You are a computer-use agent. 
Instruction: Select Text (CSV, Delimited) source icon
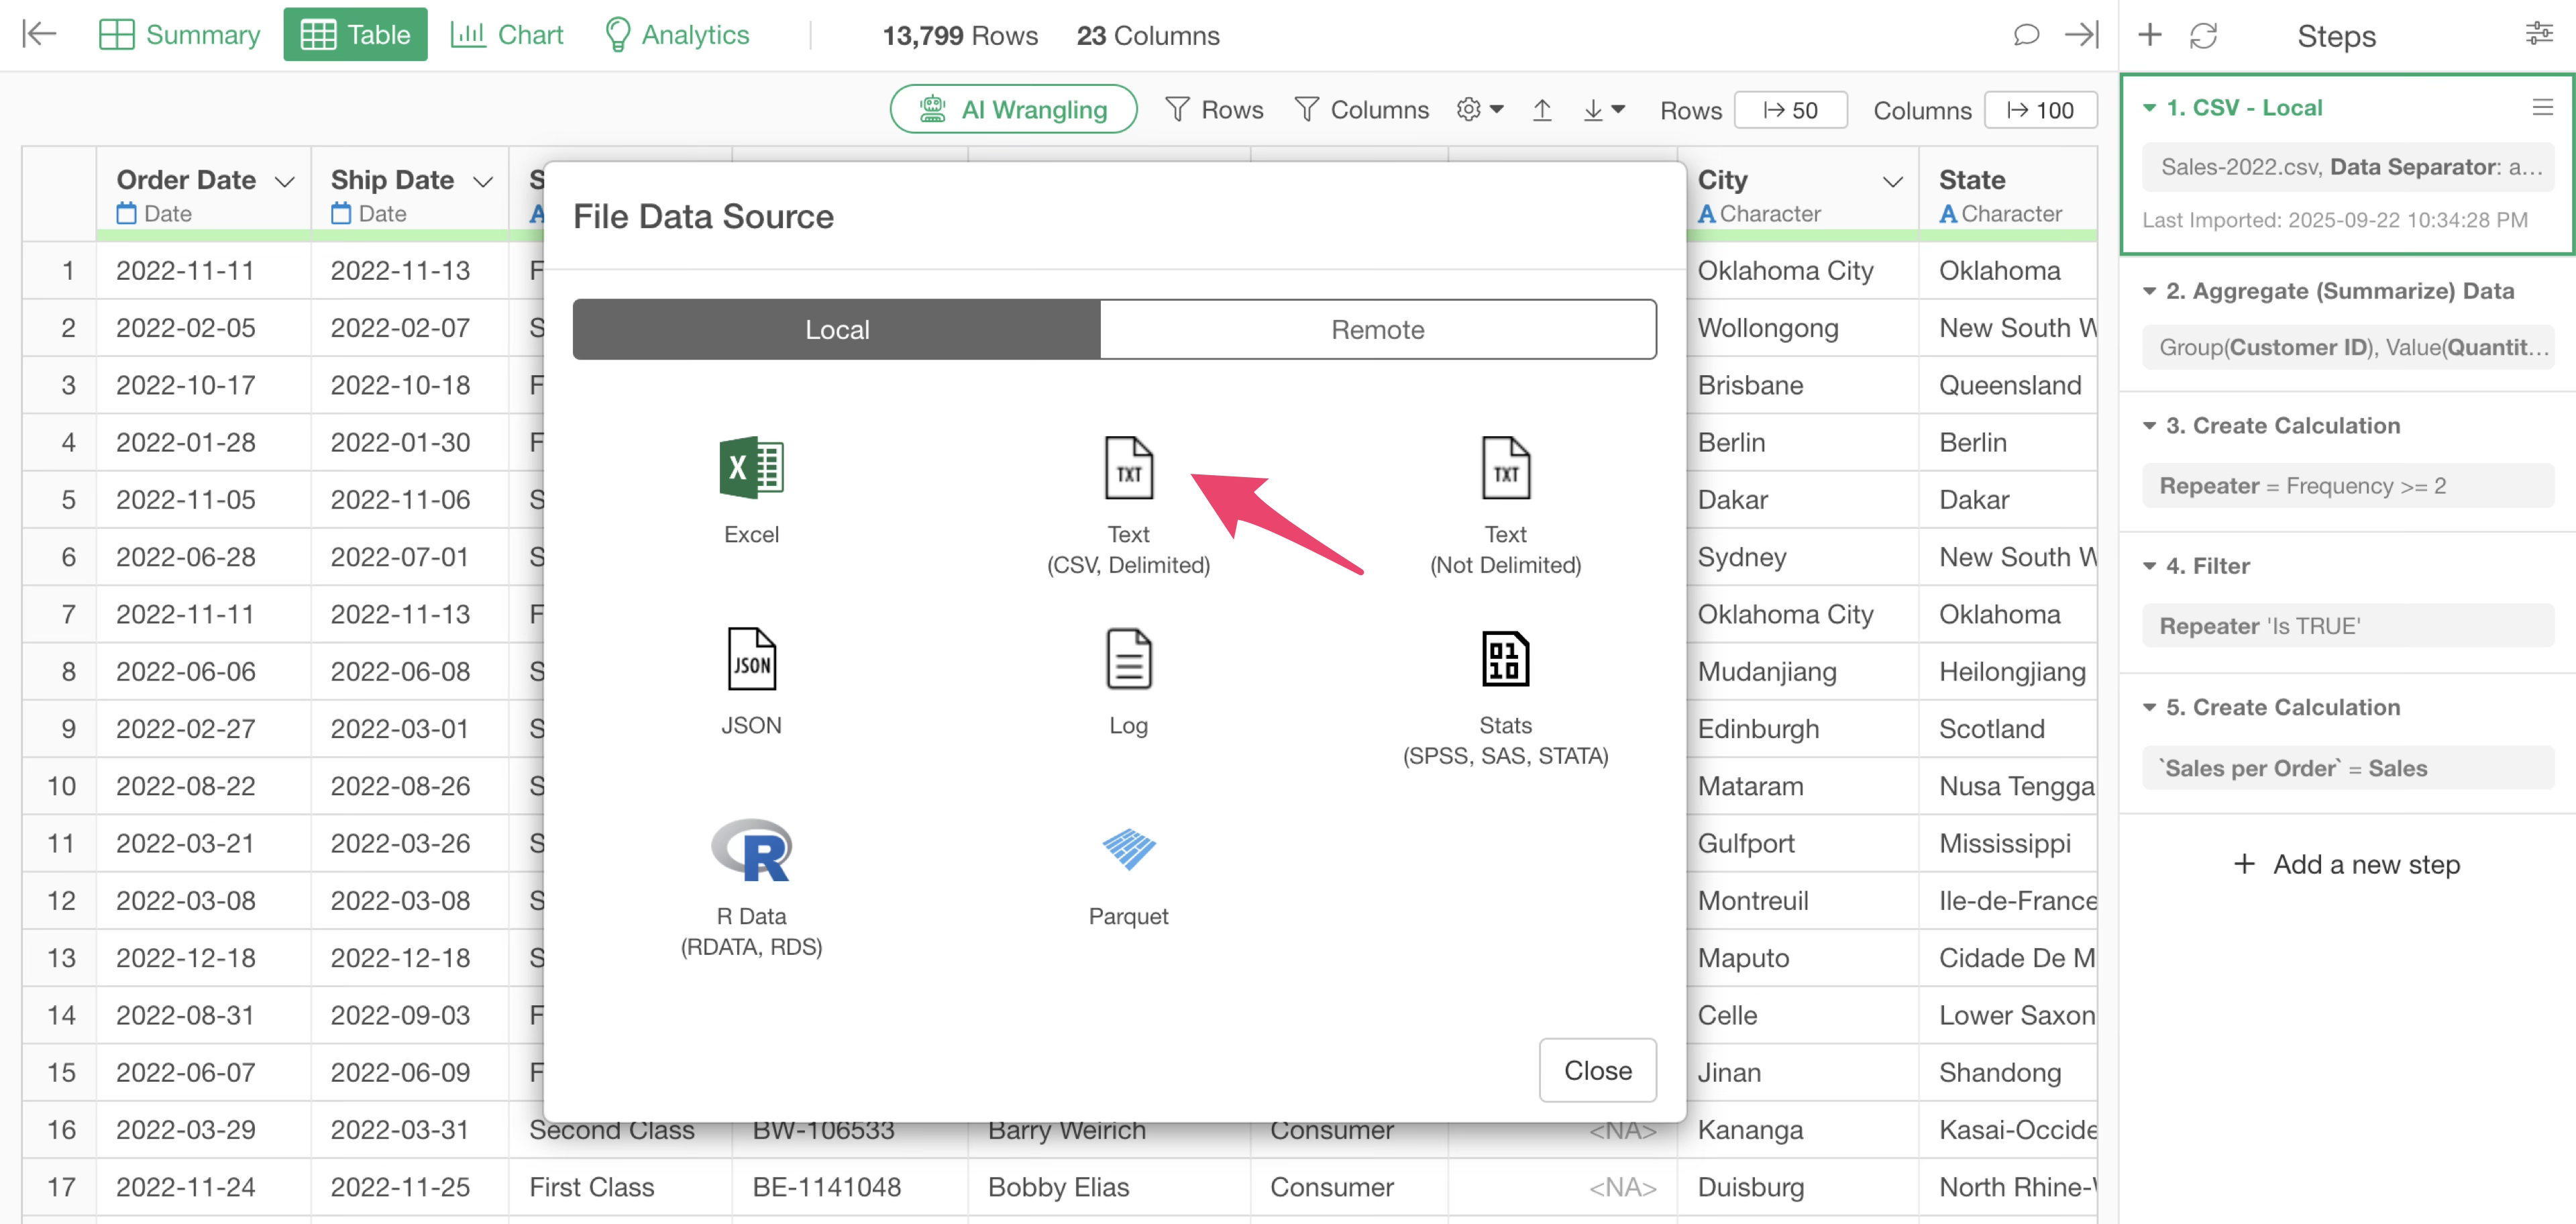coord(1128,468)
